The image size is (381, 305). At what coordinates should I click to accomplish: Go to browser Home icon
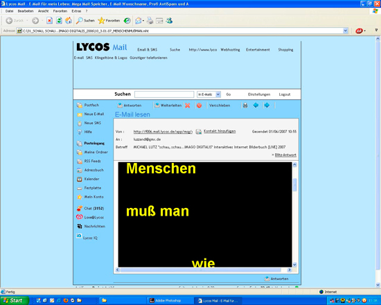(x=69, y=21)
